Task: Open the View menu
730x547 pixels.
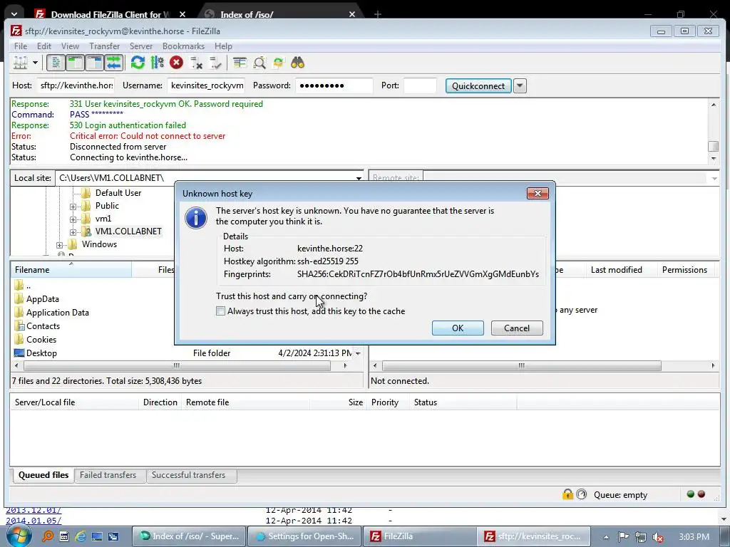Action: pos(71,46)
